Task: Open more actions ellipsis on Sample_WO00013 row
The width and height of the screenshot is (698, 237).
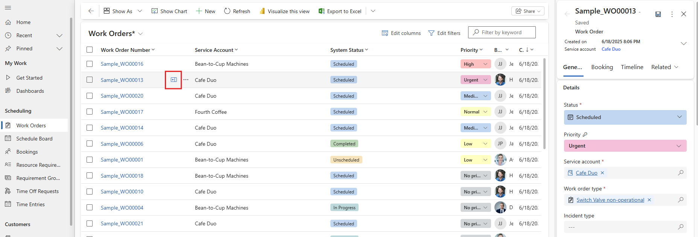Action: point(186,80)
